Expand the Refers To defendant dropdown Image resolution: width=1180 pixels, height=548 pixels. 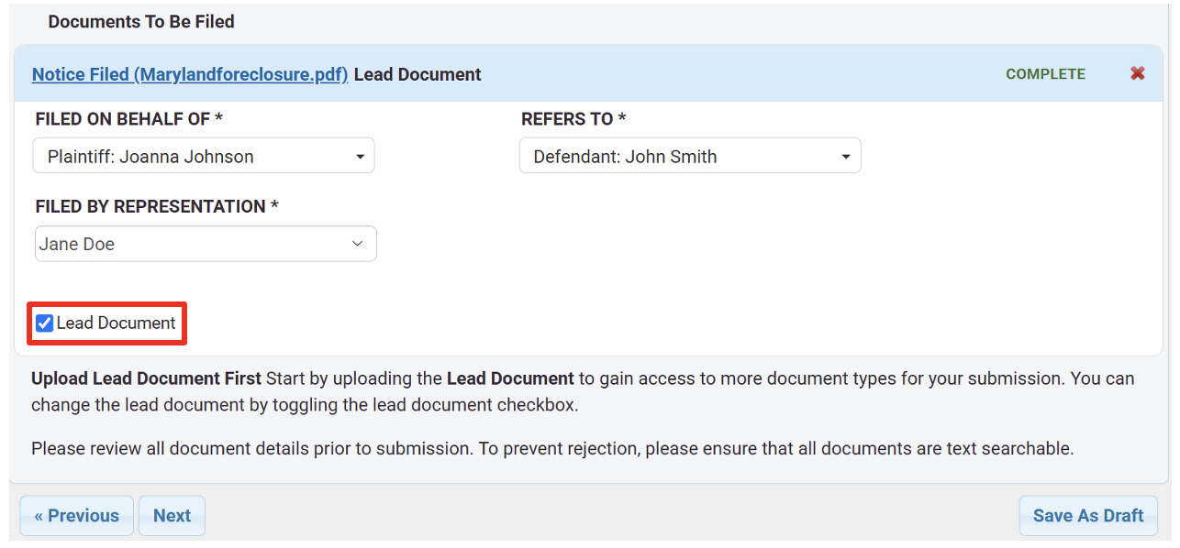pos(690,156)
